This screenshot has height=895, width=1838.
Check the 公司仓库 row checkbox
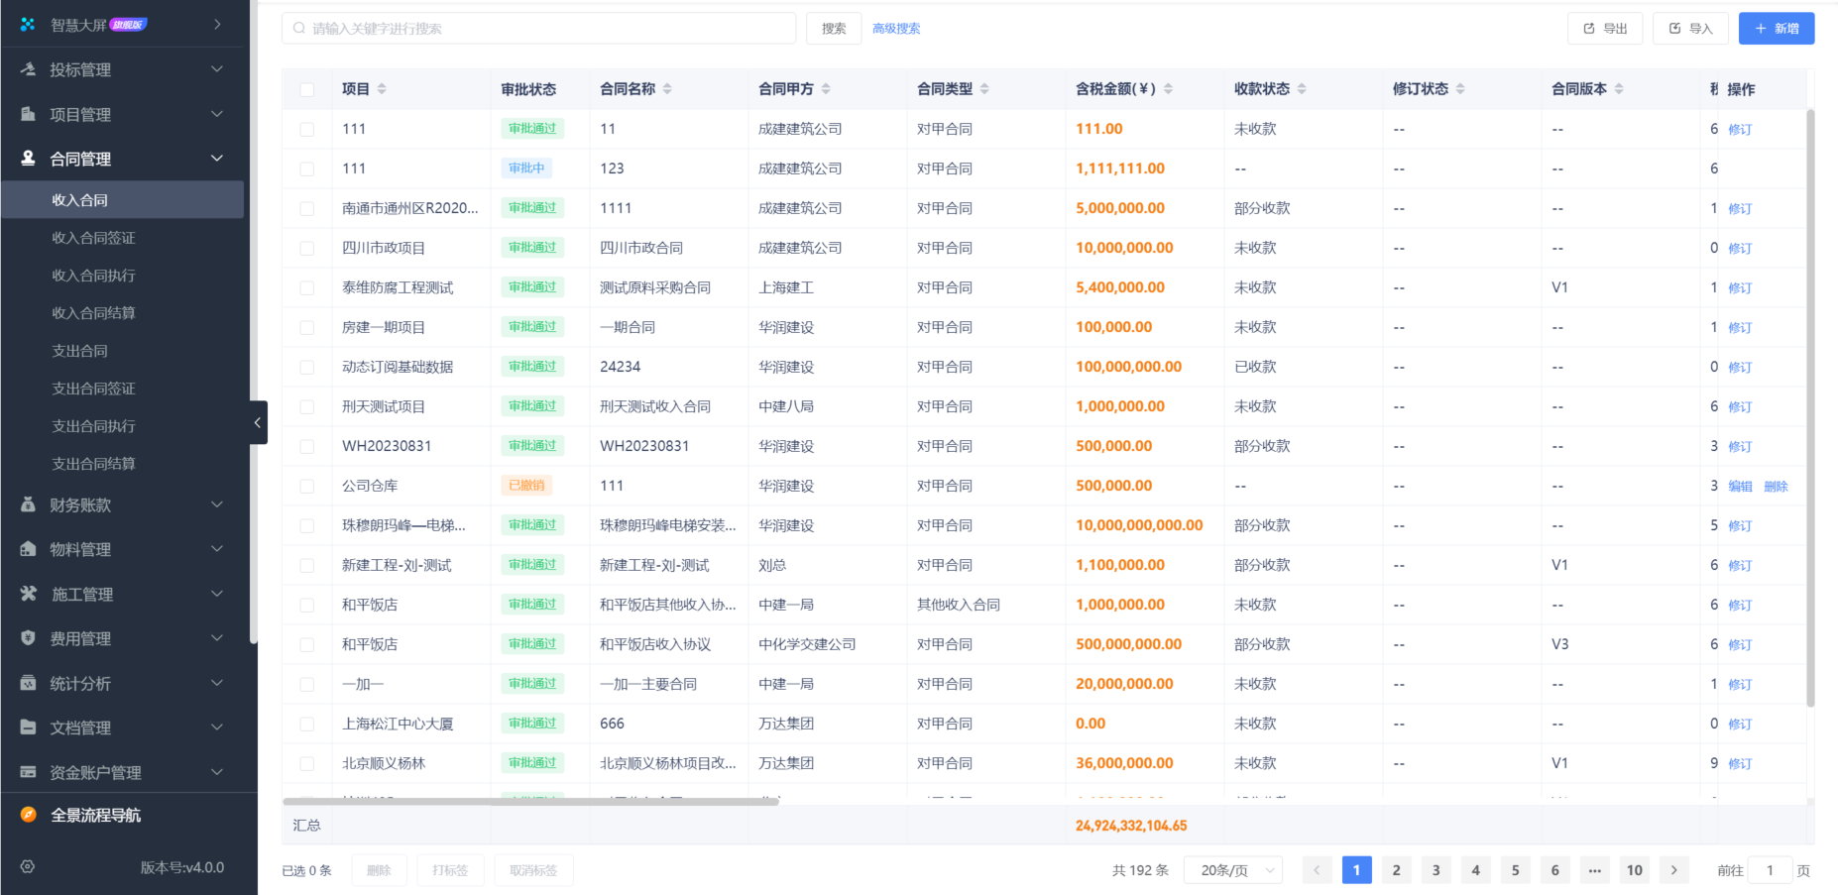pyautogui.click(x=307, y=486)
